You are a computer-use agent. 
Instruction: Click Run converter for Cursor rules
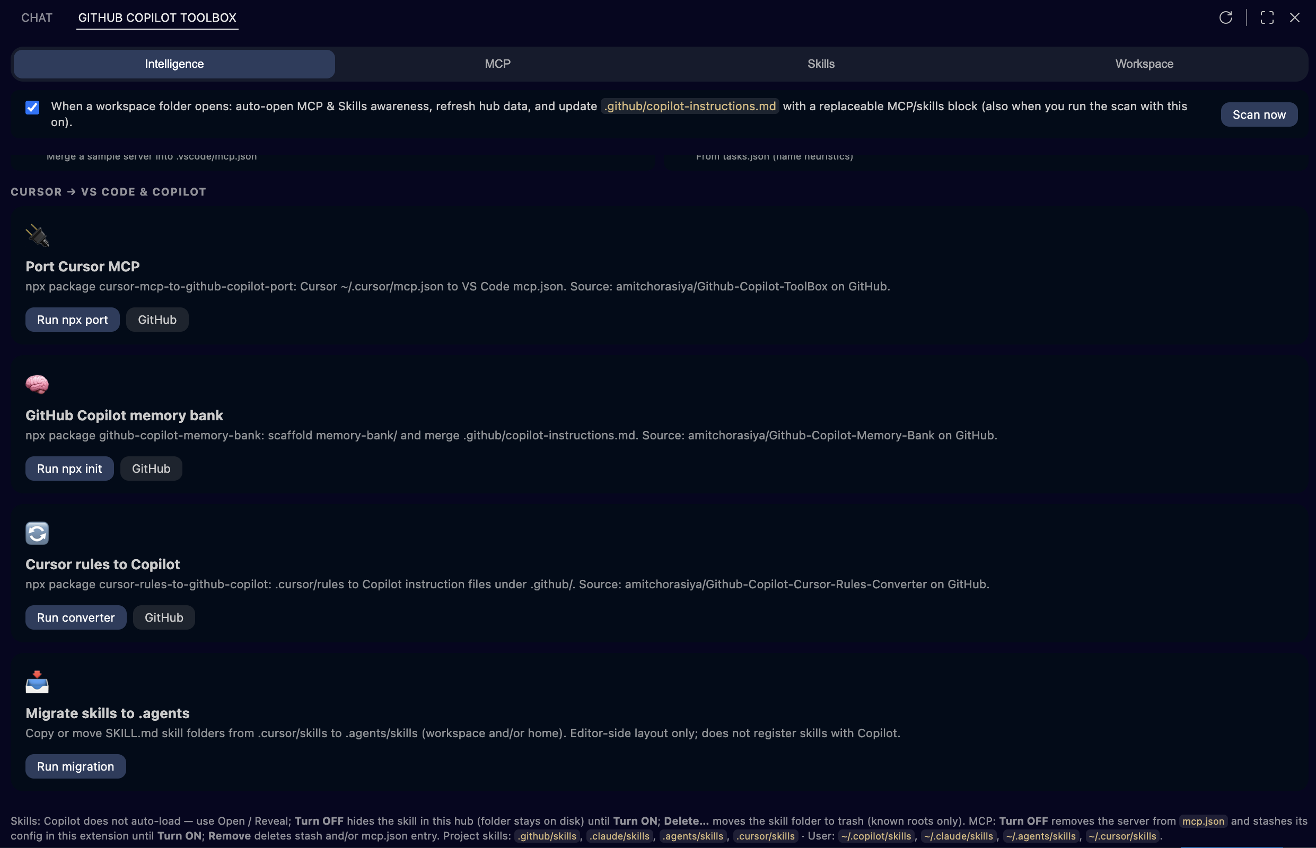pos(75,617)
